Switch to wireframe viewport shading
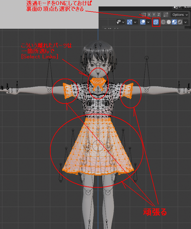Image resolution: width=191 pixels, height=229 pixels. tap(163, 22)
